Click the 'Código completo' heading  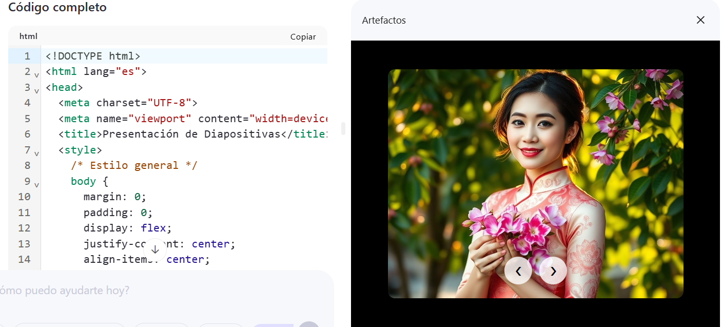pyautogui.click(x=57, y=7)
